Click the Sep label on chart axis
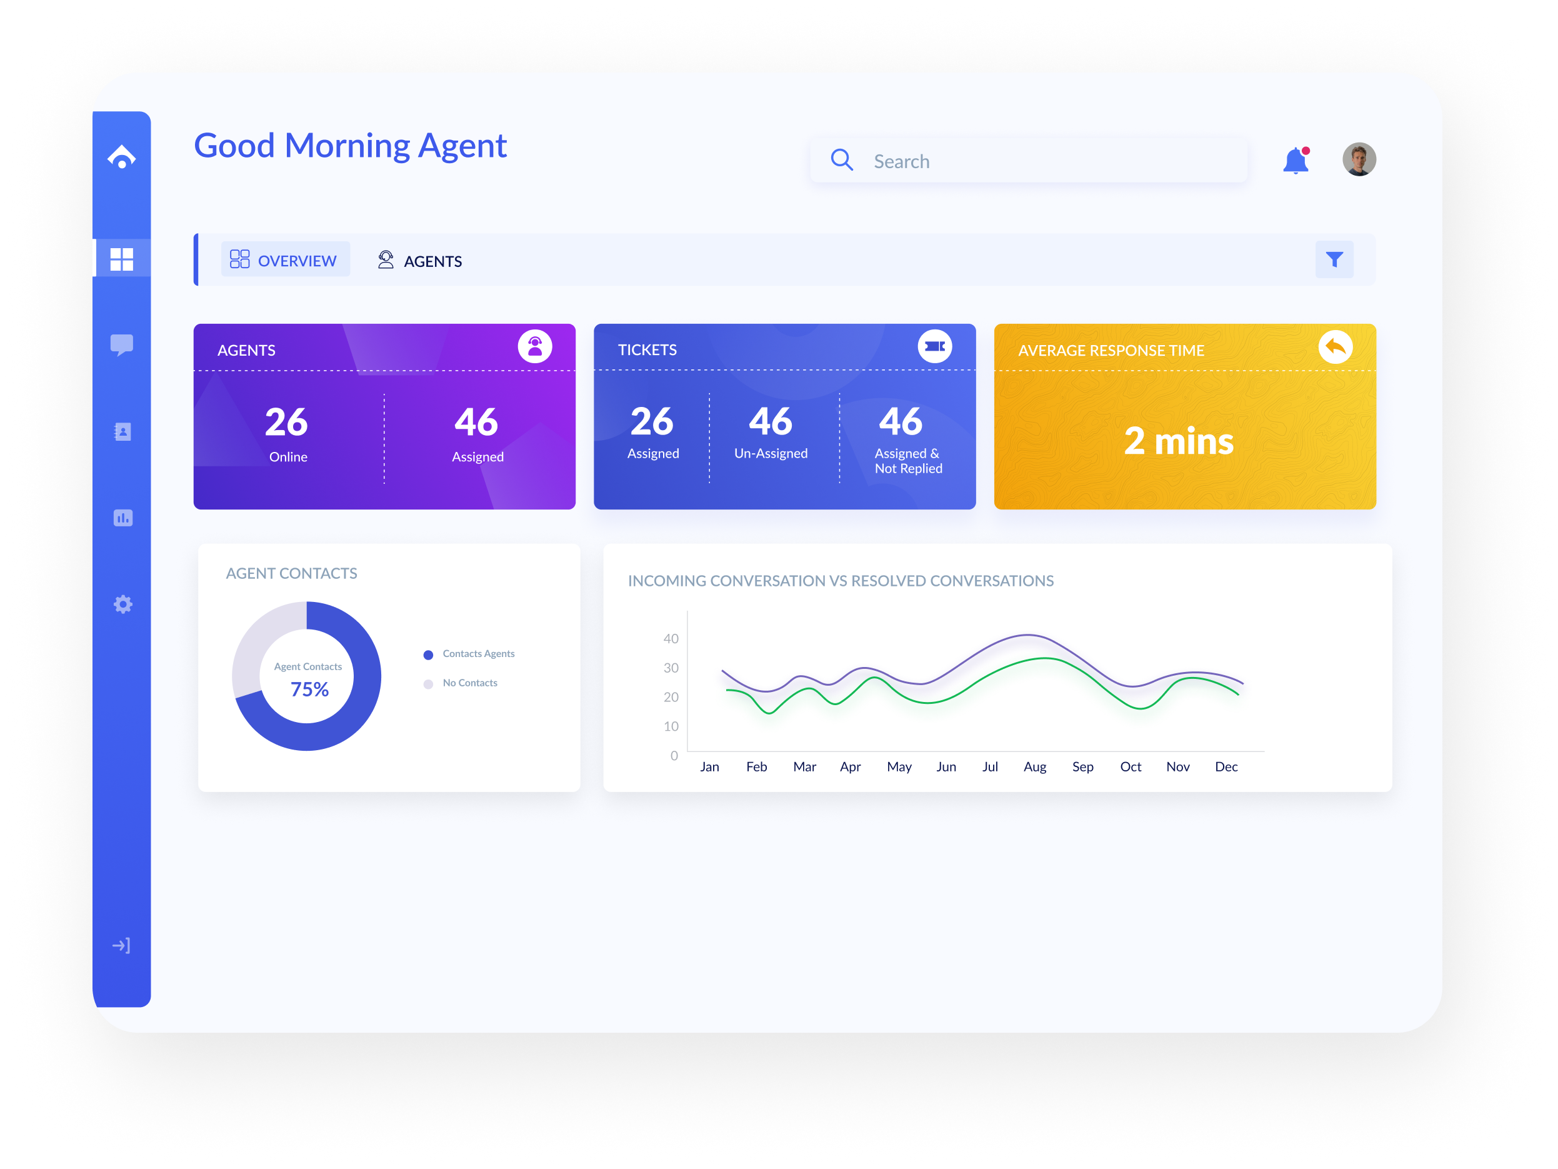The image size is (1558, 1169). pos(1082,766)
